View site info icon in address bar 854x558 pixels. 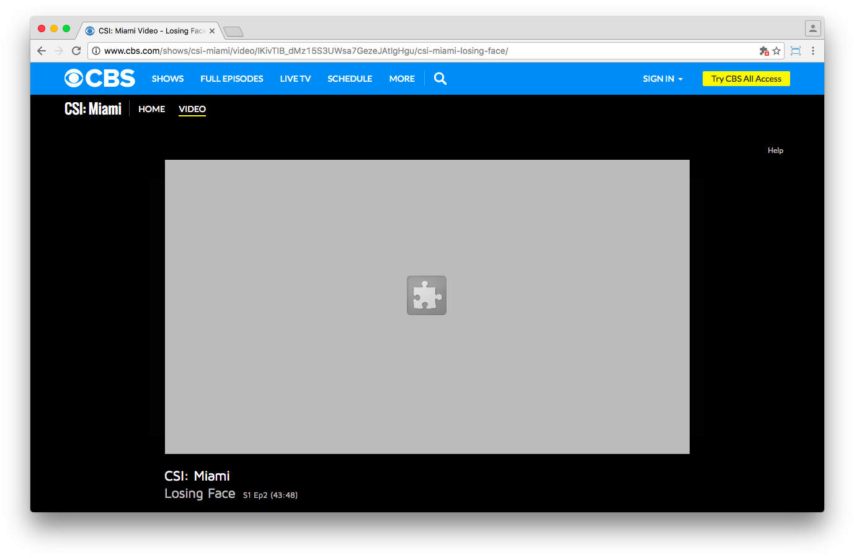[96, 51]
